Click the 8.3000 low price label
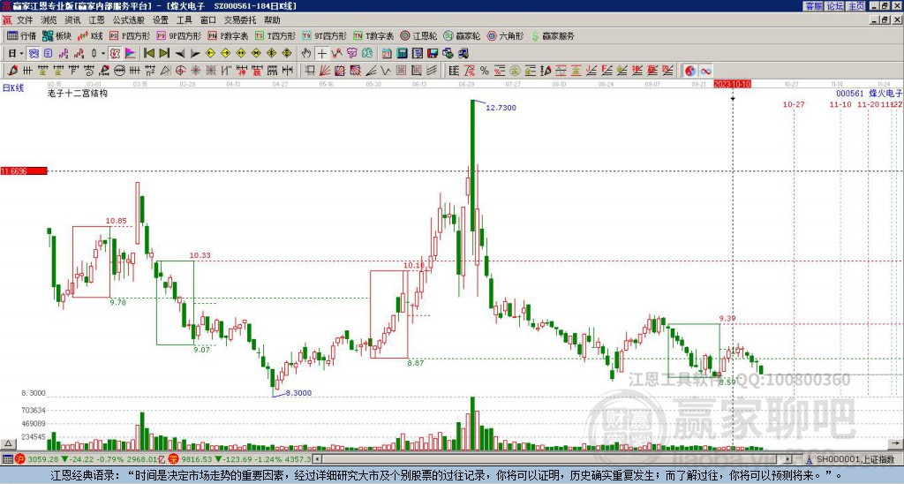 [298, 393]
